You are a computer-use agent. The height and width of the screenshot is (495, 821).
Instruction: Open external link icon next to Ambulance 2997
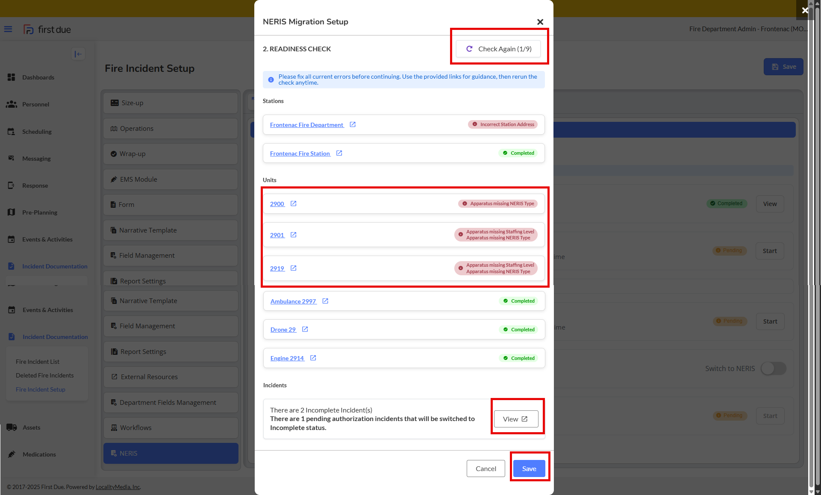tap(325, 301)
